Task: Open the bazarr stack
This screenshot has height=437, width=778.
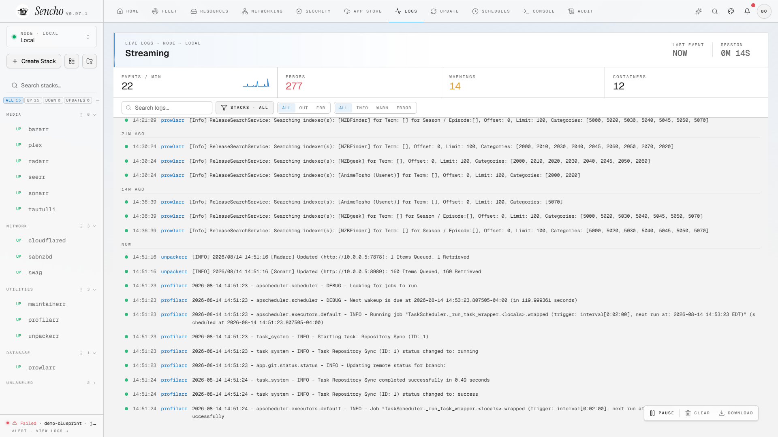Action: [51, 129]
